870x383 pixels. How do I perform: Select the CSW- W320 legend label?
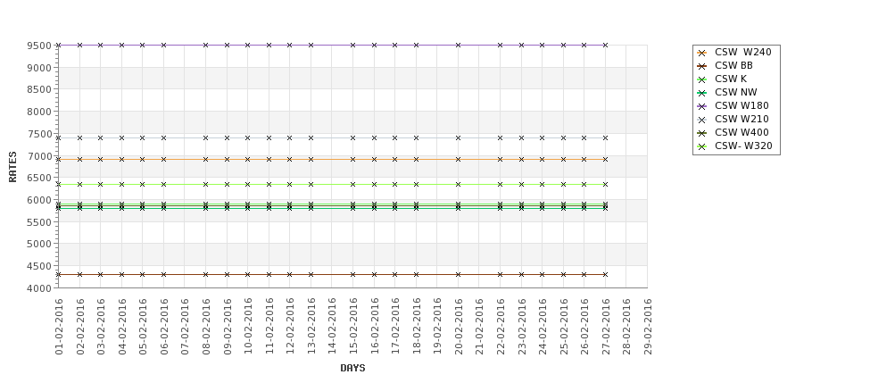tap(743, 146)
